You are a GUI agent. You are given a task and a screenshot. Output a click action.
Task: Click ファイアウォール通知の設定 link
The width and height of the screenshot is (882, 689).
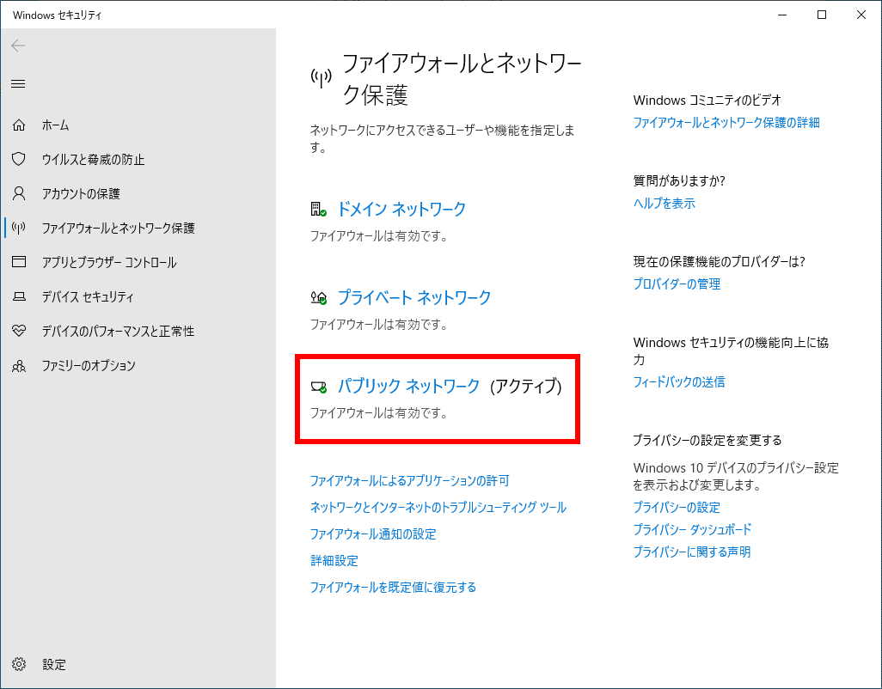coord(373,534)
